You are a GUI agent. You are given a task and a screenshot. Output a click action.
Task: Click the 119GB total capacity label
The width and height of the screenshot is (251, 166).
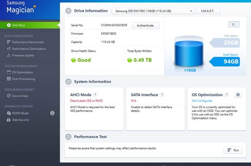[x=190, y=70]
